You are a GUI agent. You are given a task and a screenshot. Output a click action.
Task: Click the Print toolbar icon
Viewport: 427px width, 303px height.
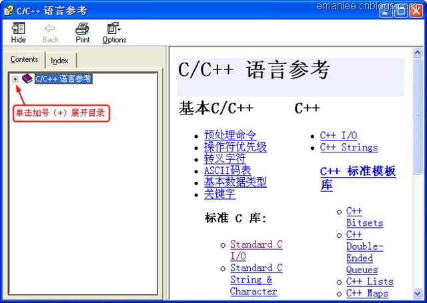[x=83, y=33]
